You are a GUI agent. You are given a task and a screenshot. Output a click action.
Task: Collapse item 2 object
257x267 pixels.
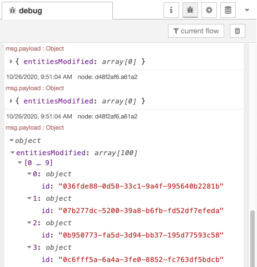(29, 222)
